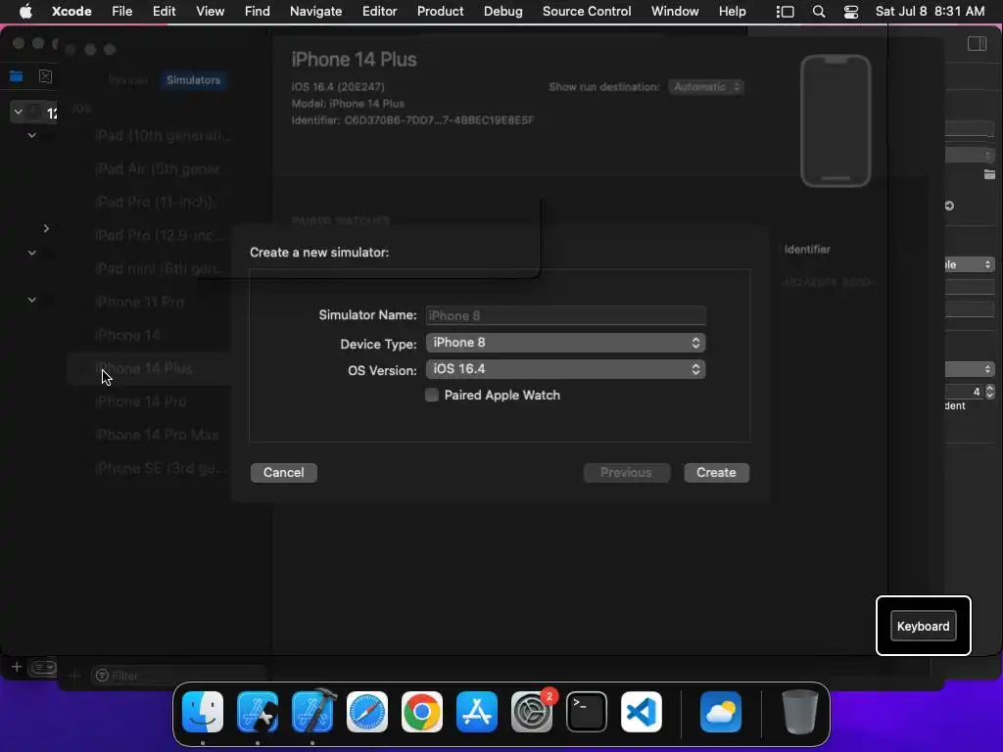Open the Debug menu
This screenshot has width=1003, height=752.
[502, 11]
